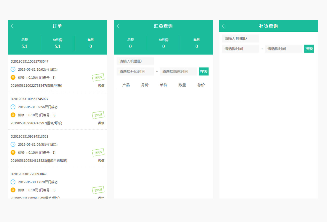Open order D2019053109563745997

(58, 111)
